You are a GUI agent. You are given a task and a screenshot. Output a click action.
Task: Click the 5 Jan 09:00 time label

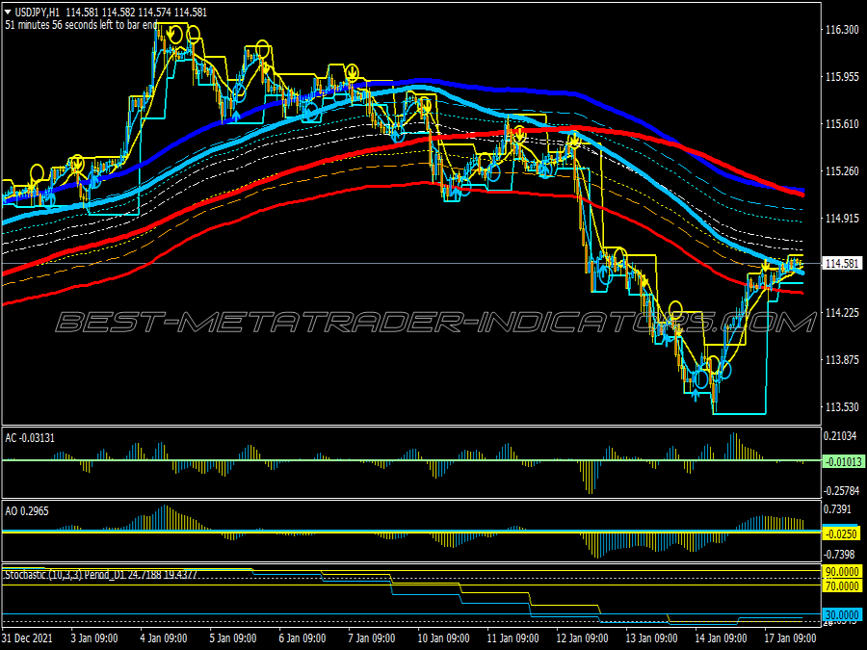coord(234,637)
